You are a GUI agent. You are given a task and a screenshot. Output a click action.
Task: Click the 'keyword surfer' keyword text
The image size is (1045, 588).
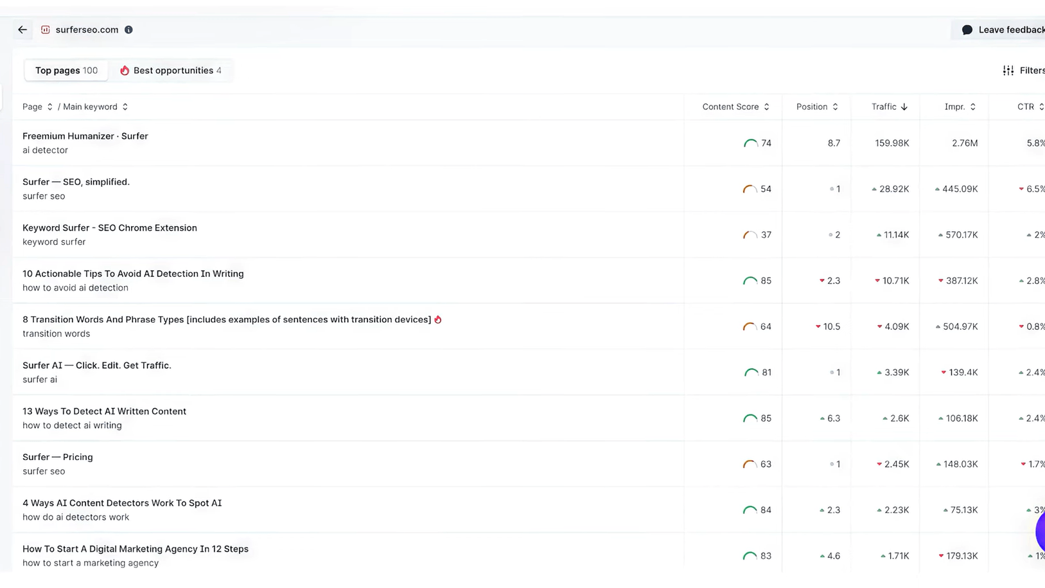54,242
